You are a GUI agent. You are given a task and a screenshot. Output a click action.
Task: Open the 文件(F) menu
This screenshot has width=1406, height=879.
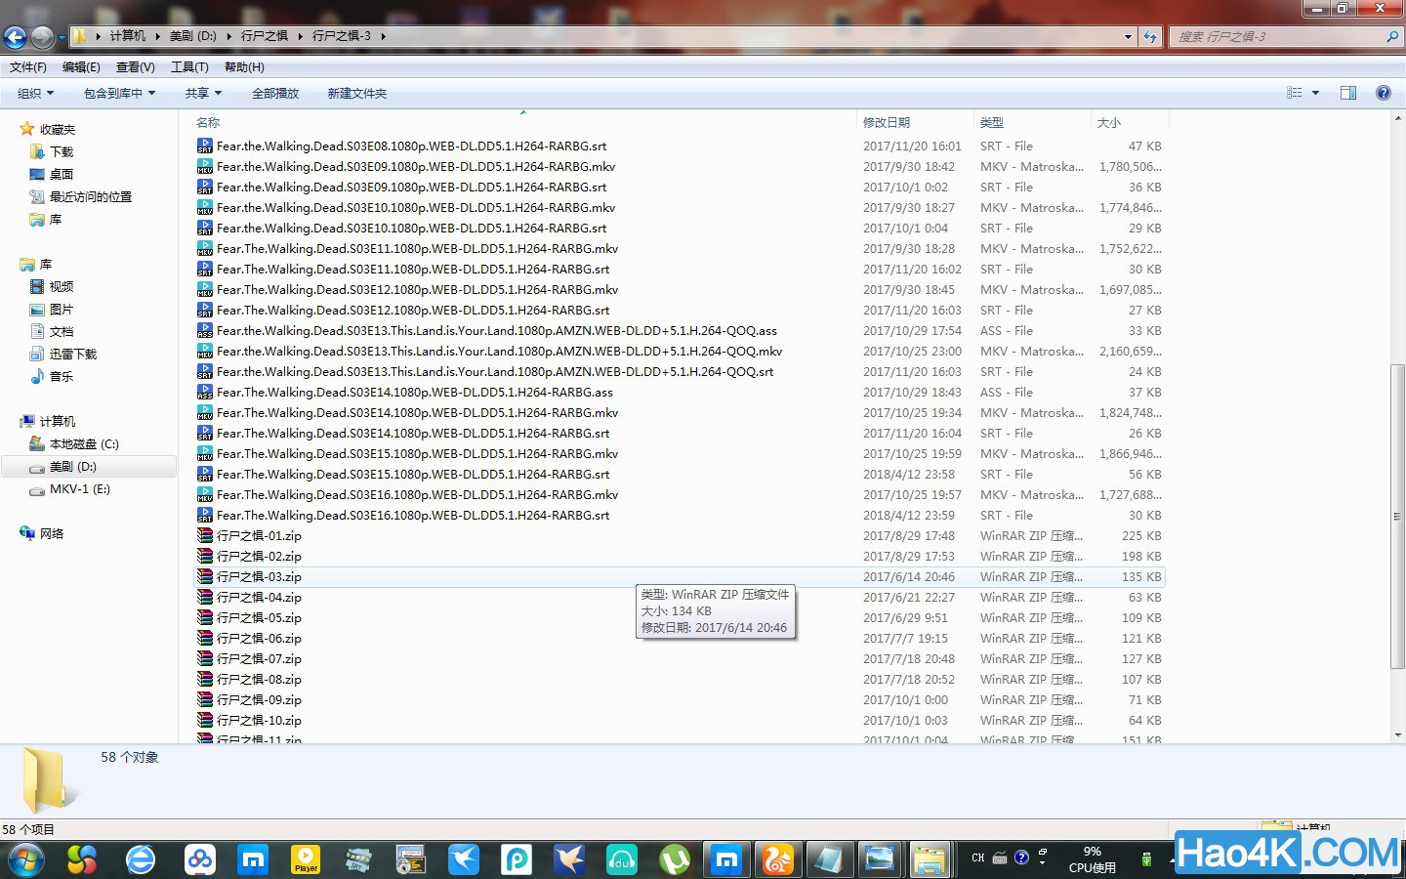(x=28, y=67)
